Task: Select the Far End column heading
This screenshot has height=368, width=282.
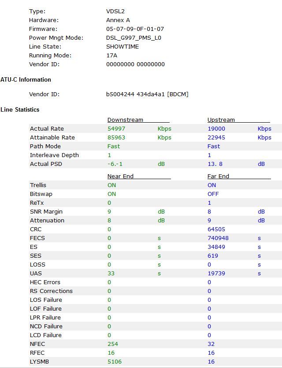Action: pos(219,176)
